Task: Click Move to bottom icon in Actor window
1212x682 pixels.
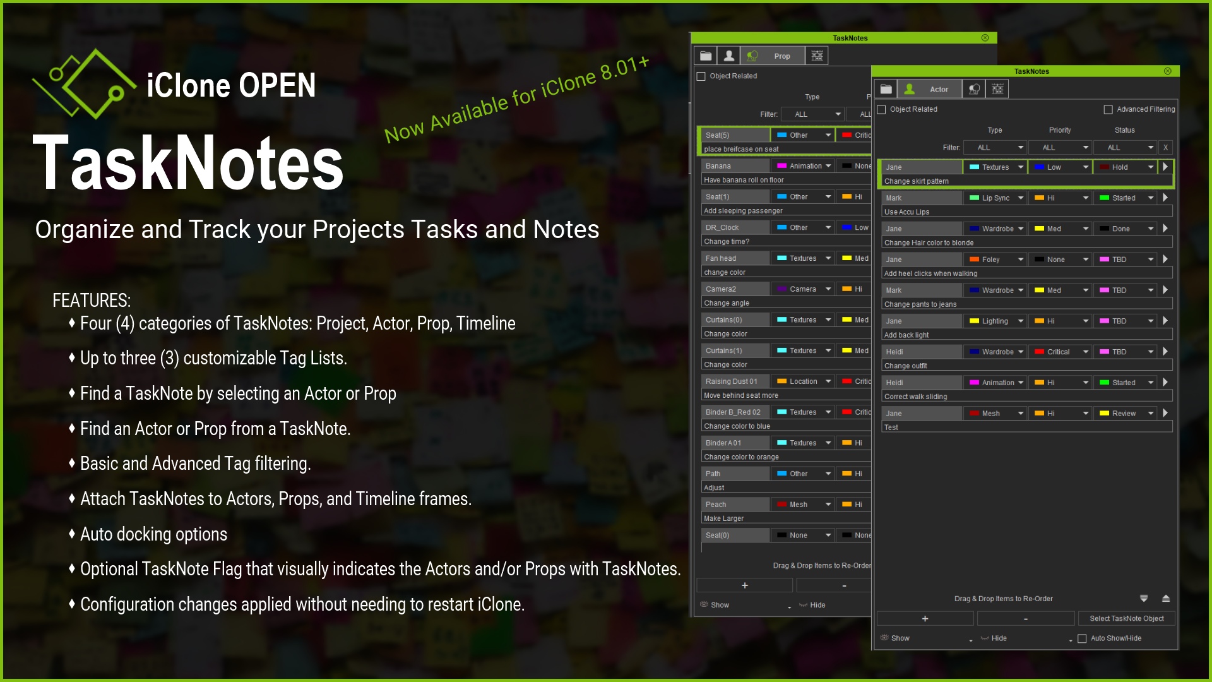Action: pyautogui.click(x=1144, y=598)
